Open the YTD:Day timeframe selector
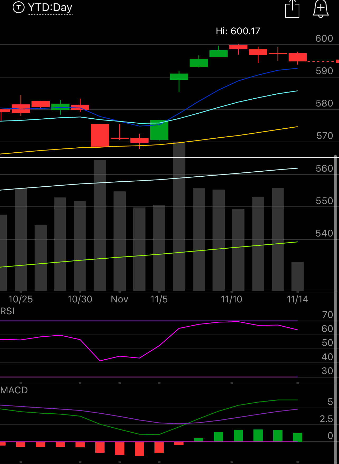The image size is (339, 464). (x=50, y=8)
